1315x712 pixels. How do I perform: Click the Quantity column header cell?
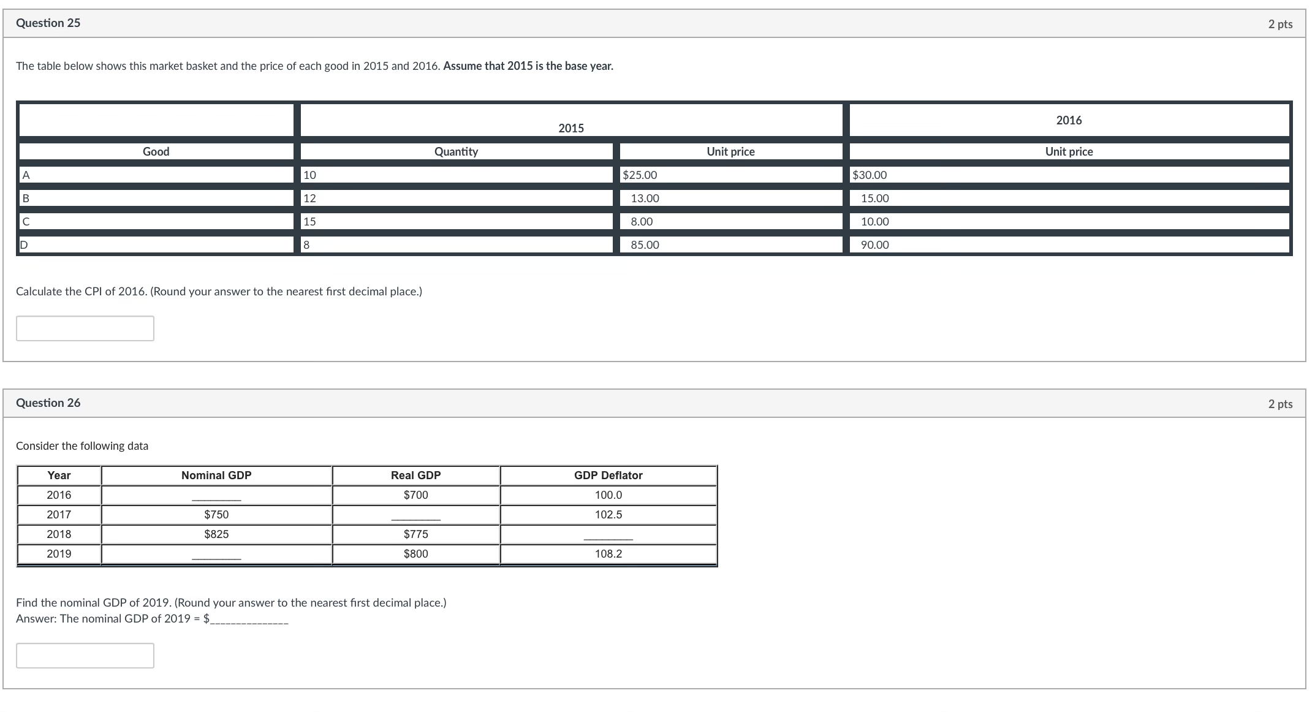(456, 151)
